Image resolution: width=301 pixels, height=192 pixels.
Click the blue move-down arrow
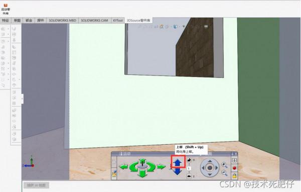pos(178,171)
